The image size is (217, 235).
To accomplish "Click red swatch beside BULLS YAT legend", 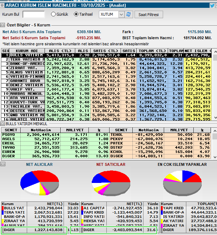I will 2,208.
